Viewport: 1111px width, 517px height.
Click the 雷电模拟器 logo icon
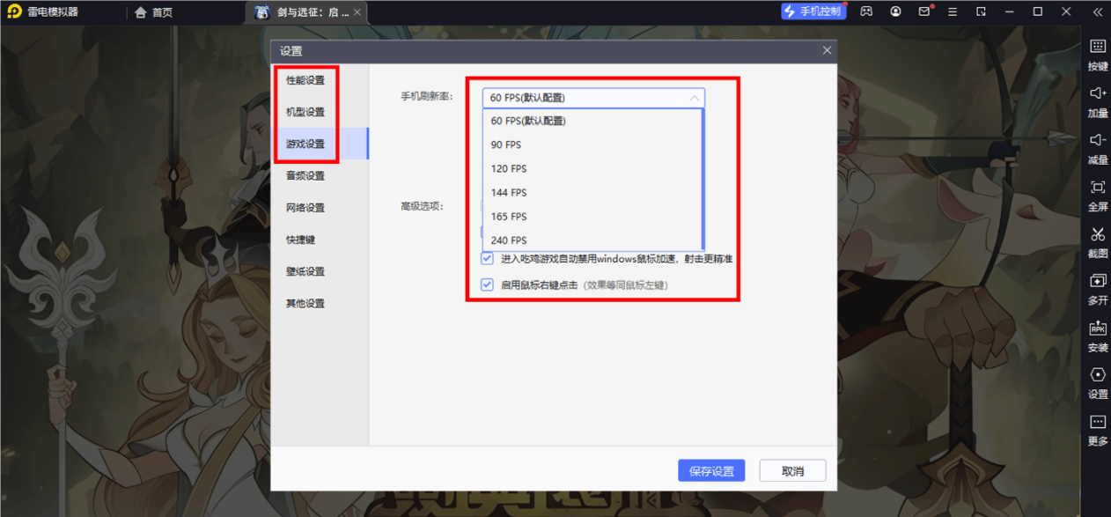point(14,11)
